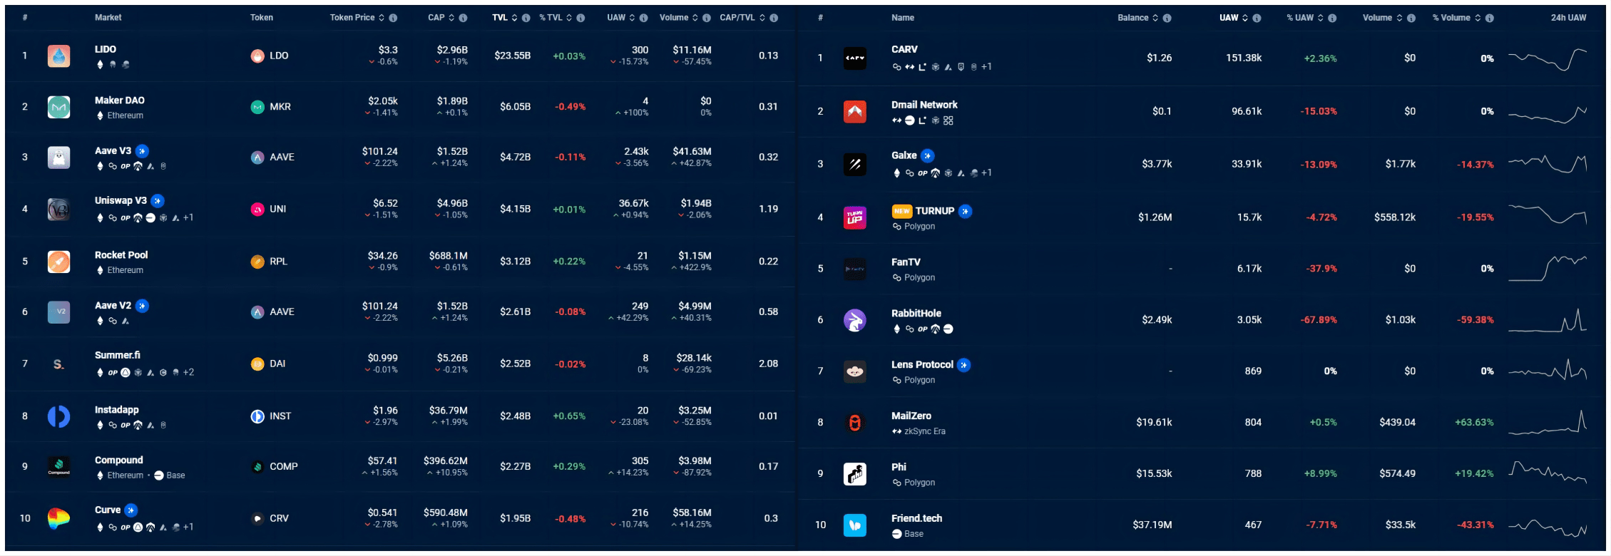This screenshot has width=1611, height=556.
Task: Open the RabbitHole 24h UAW sparkline chart
Action: coord(1548,320)
